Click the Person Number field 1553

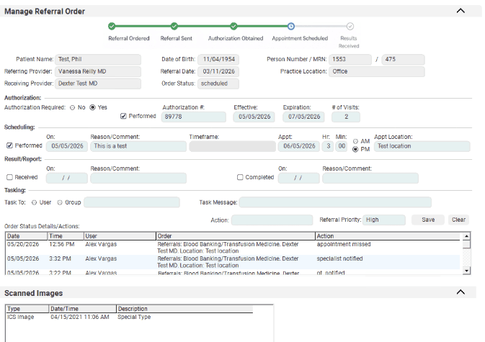(350, 59)
